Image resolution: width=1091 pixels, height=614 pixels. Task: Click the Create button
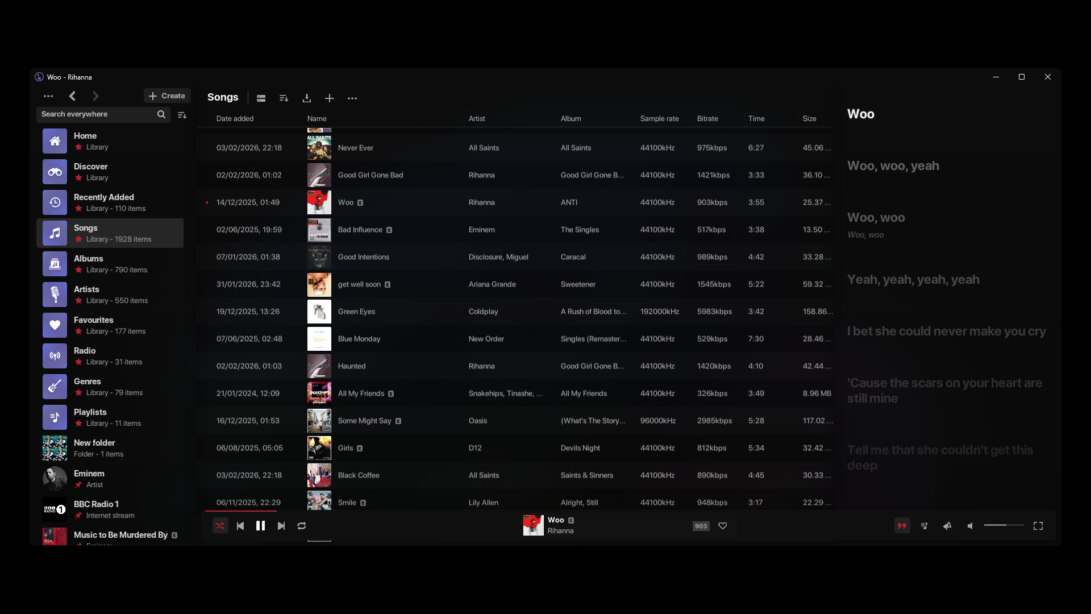pyautogui.click(x=167, y=96)
